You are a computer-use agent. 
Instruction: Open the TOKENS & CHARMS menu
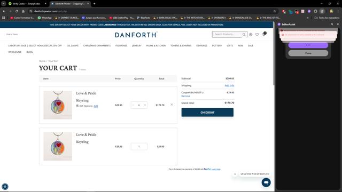pyautogui.click(x=181, y=46)
